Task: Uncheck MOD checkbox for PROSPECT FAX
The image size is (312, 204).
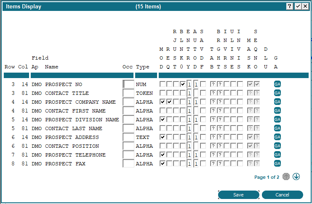Action: point(163,164)
